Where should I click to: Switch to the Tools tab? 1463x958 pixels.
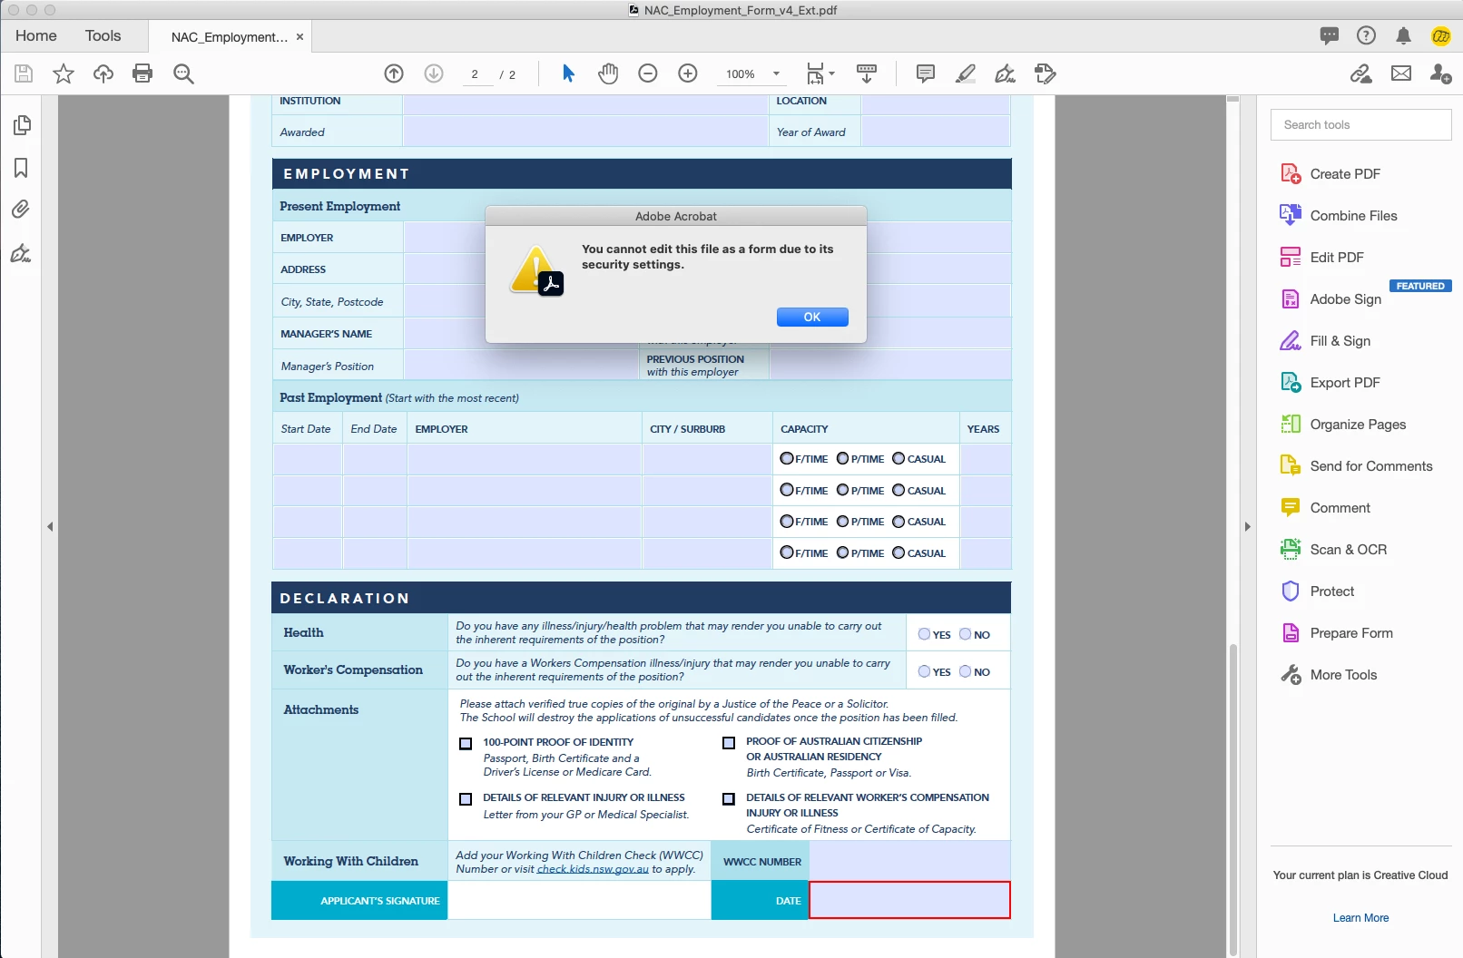(x=103, y=35)
